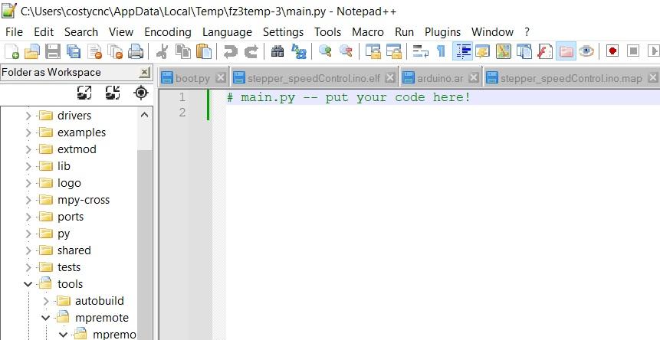This screenshot has width=660, height=340.
Task: Collapse the tools folder
Action: pos(28,284)
